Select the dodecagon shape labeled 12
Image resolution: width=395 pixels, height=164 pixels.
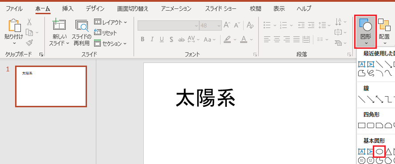[x=371, y=160]
